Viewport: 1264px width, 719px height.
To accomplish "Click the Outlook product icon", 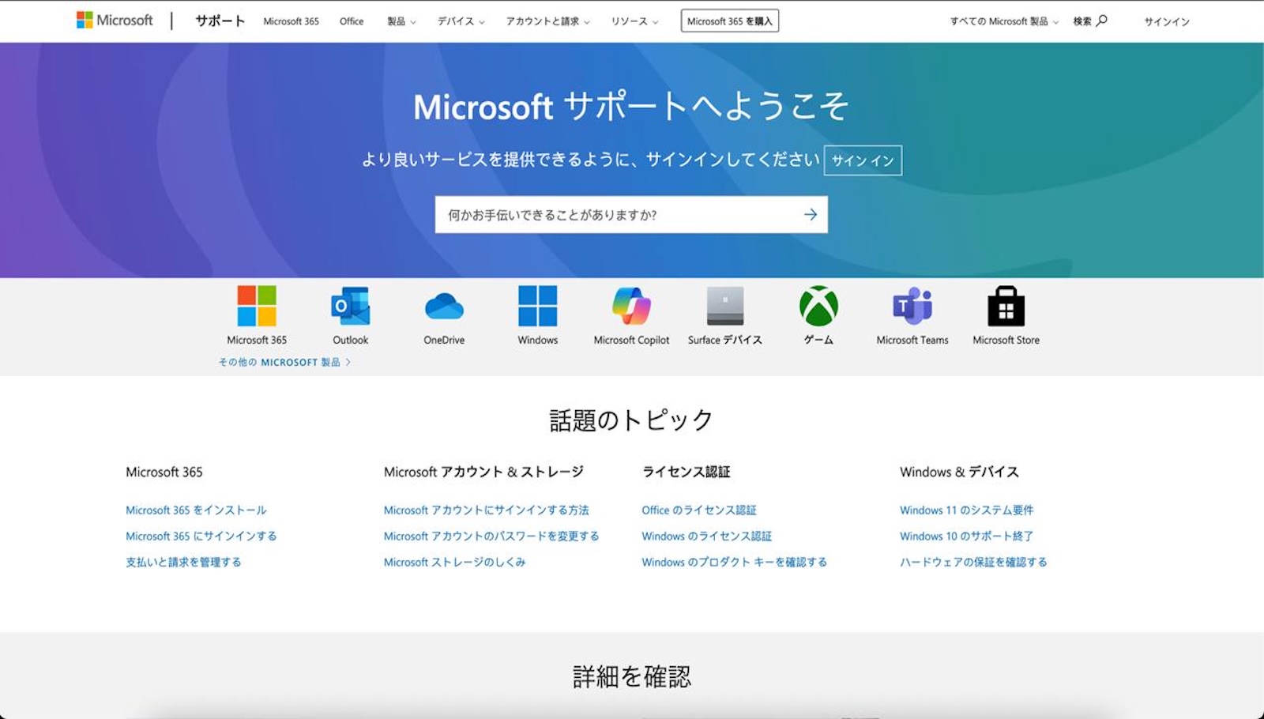I will 350,307.
